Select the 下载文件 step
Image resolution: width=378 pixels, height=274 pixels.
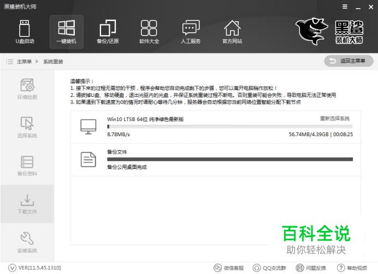pos(27,204)
